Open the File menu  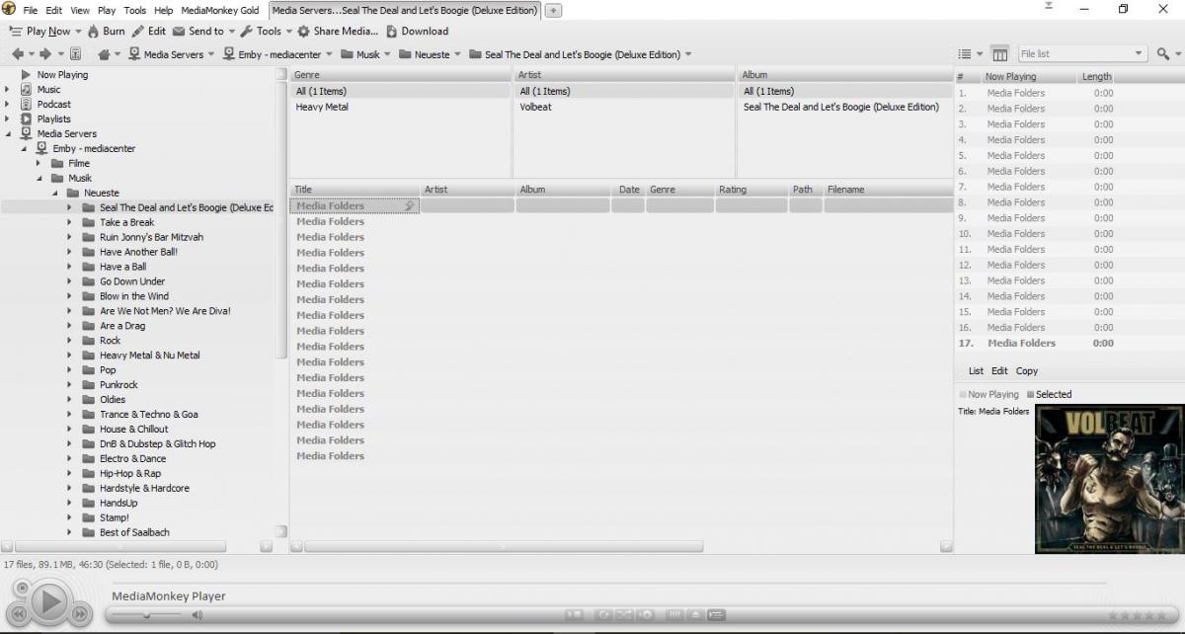(32, 10)
